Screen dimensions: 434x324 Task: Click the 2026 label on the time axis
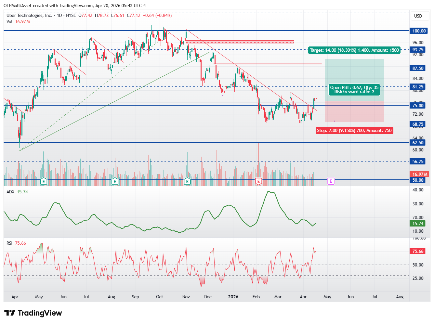click(x=233, y=297)
